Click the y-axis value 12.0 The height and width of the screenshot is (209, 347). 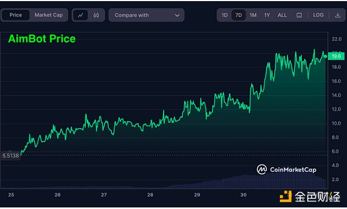[x=337, y=109]
